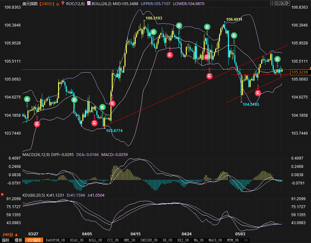The height and width of the screenshot is (243, 311).
Task: Switch to the 模板 tab
Action: pos(18,240)
